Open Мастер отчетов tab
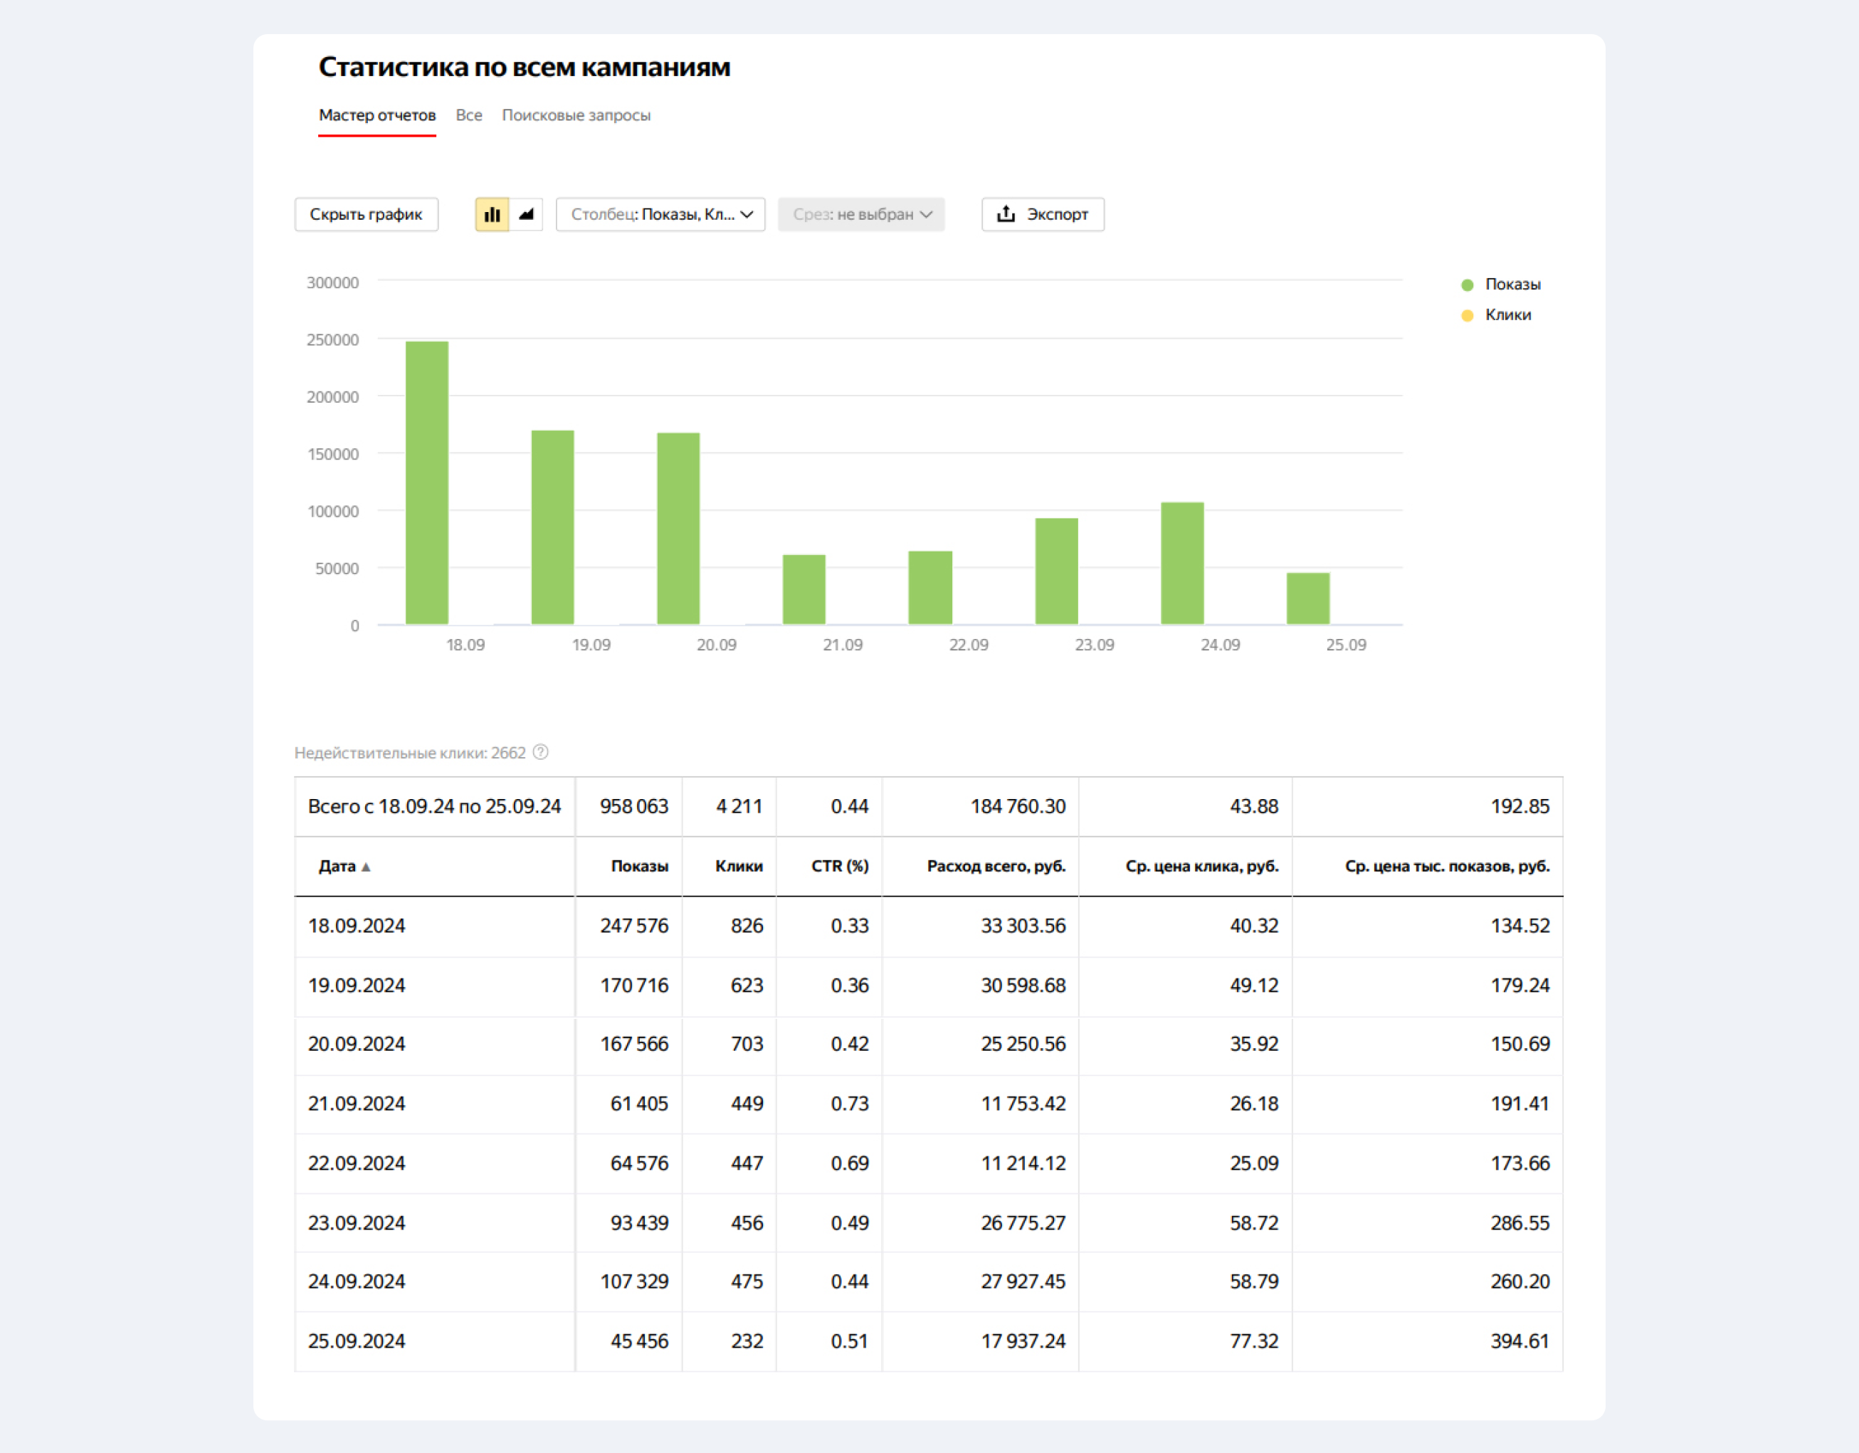Viewport: 1859px width, 1453px height. point(377,115)
